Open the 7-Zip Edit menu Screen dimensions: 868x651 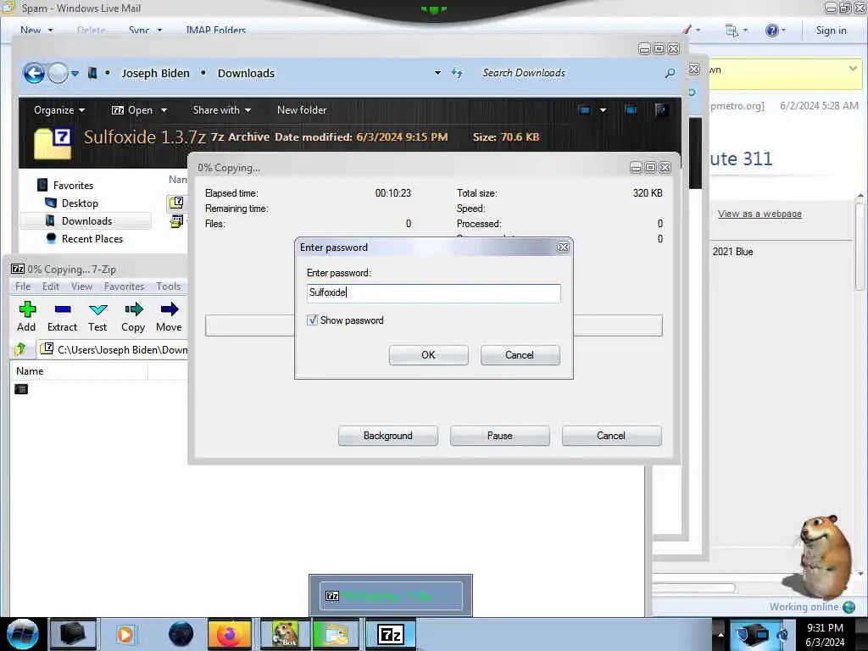(50, 287)
